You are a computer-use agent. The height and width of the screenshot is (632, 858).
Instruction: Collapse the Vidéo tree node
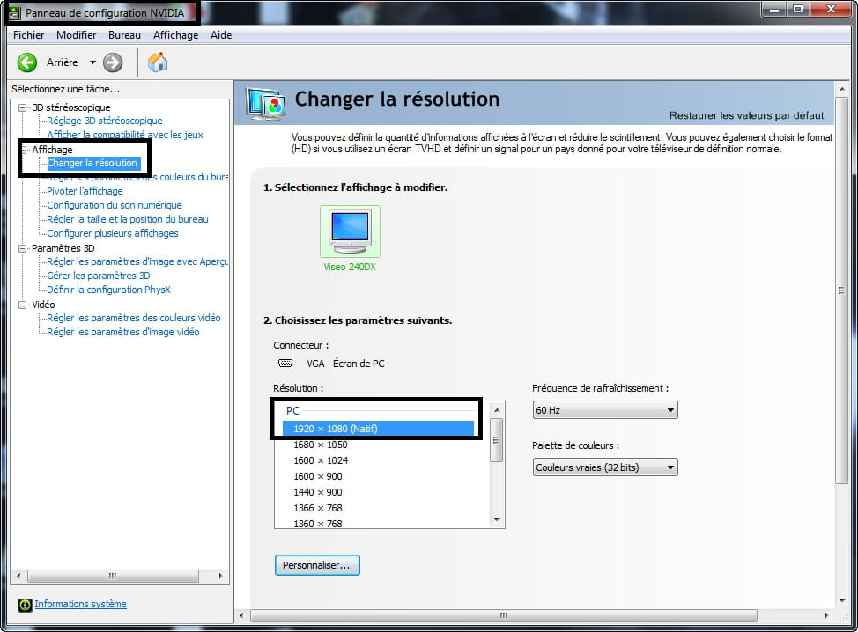(22, 305)
